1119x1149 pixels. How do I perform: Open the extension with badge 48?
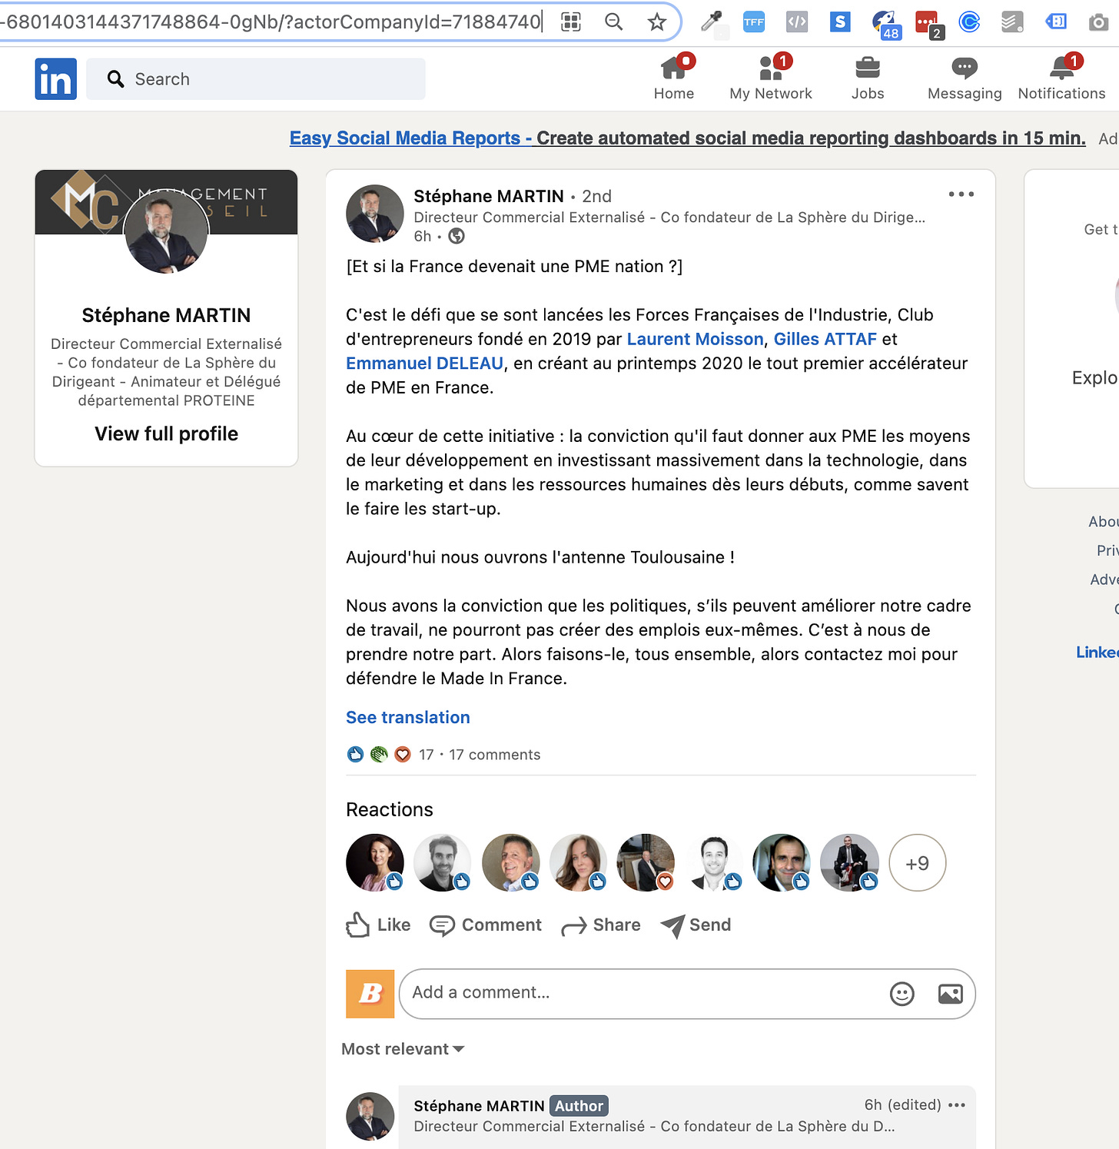(x=885, y=24)
